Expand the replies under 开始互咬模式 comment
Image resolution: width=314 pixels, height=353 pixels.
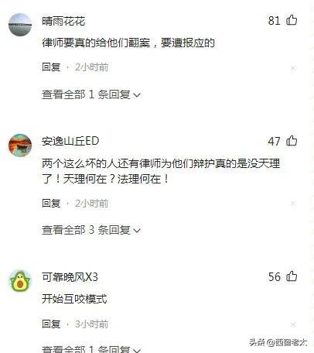91,349
